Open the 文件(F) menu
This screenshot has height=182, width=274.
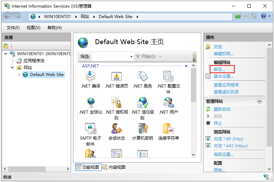[x=13, y=28]
